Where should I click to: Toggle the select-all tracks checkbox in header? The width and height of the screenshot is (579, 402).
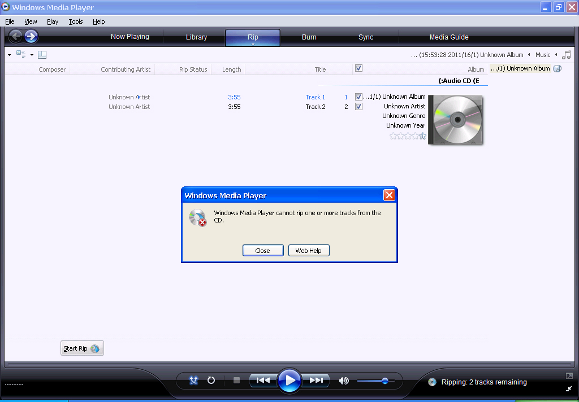pyautogui.click(x=358, y=68)
